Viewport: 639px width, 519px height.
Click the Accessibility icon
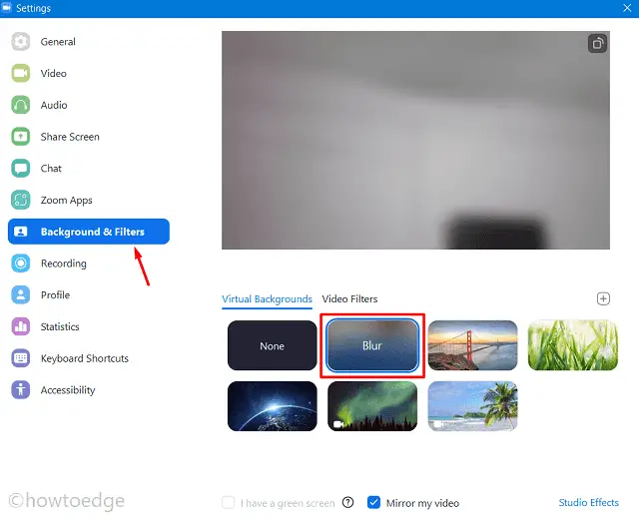[x=20, y=390]
